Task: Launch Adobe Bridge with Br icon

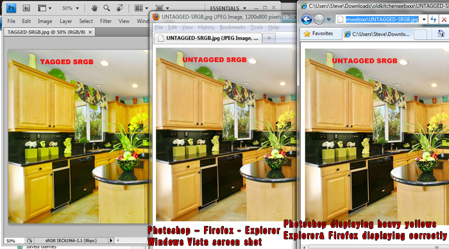Action: pyautogui.click(x=26, y=8)
